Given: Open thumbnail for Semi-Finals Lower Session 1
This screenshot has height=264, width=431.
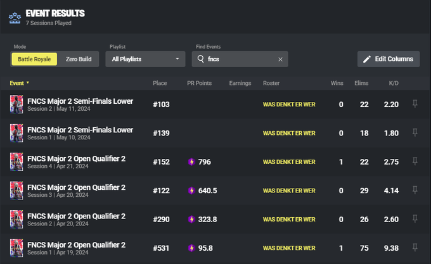Looking at the screenshot, I should pos(16,133).
